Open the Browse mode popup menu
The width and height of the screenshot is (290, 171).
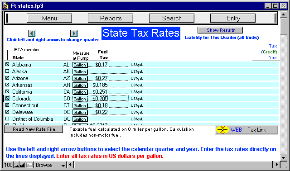point(50,165)
